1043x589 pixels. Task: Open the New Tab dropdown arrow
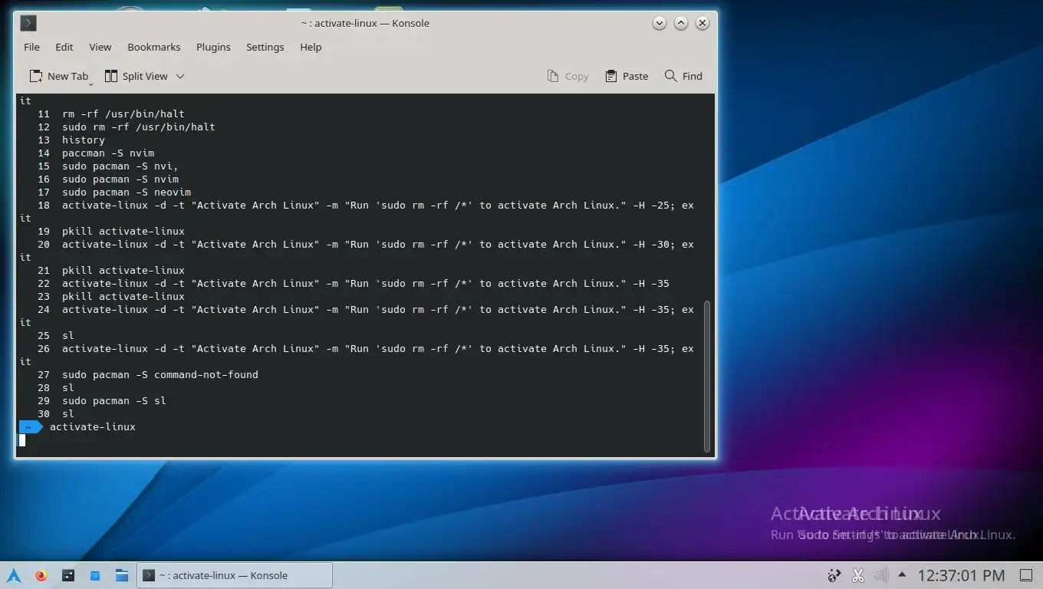90,82
